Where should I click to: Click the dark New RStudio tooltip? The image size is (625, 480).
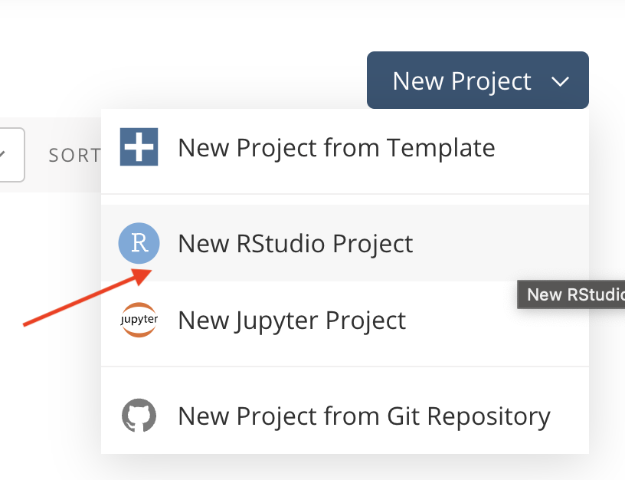pos(571,294)
